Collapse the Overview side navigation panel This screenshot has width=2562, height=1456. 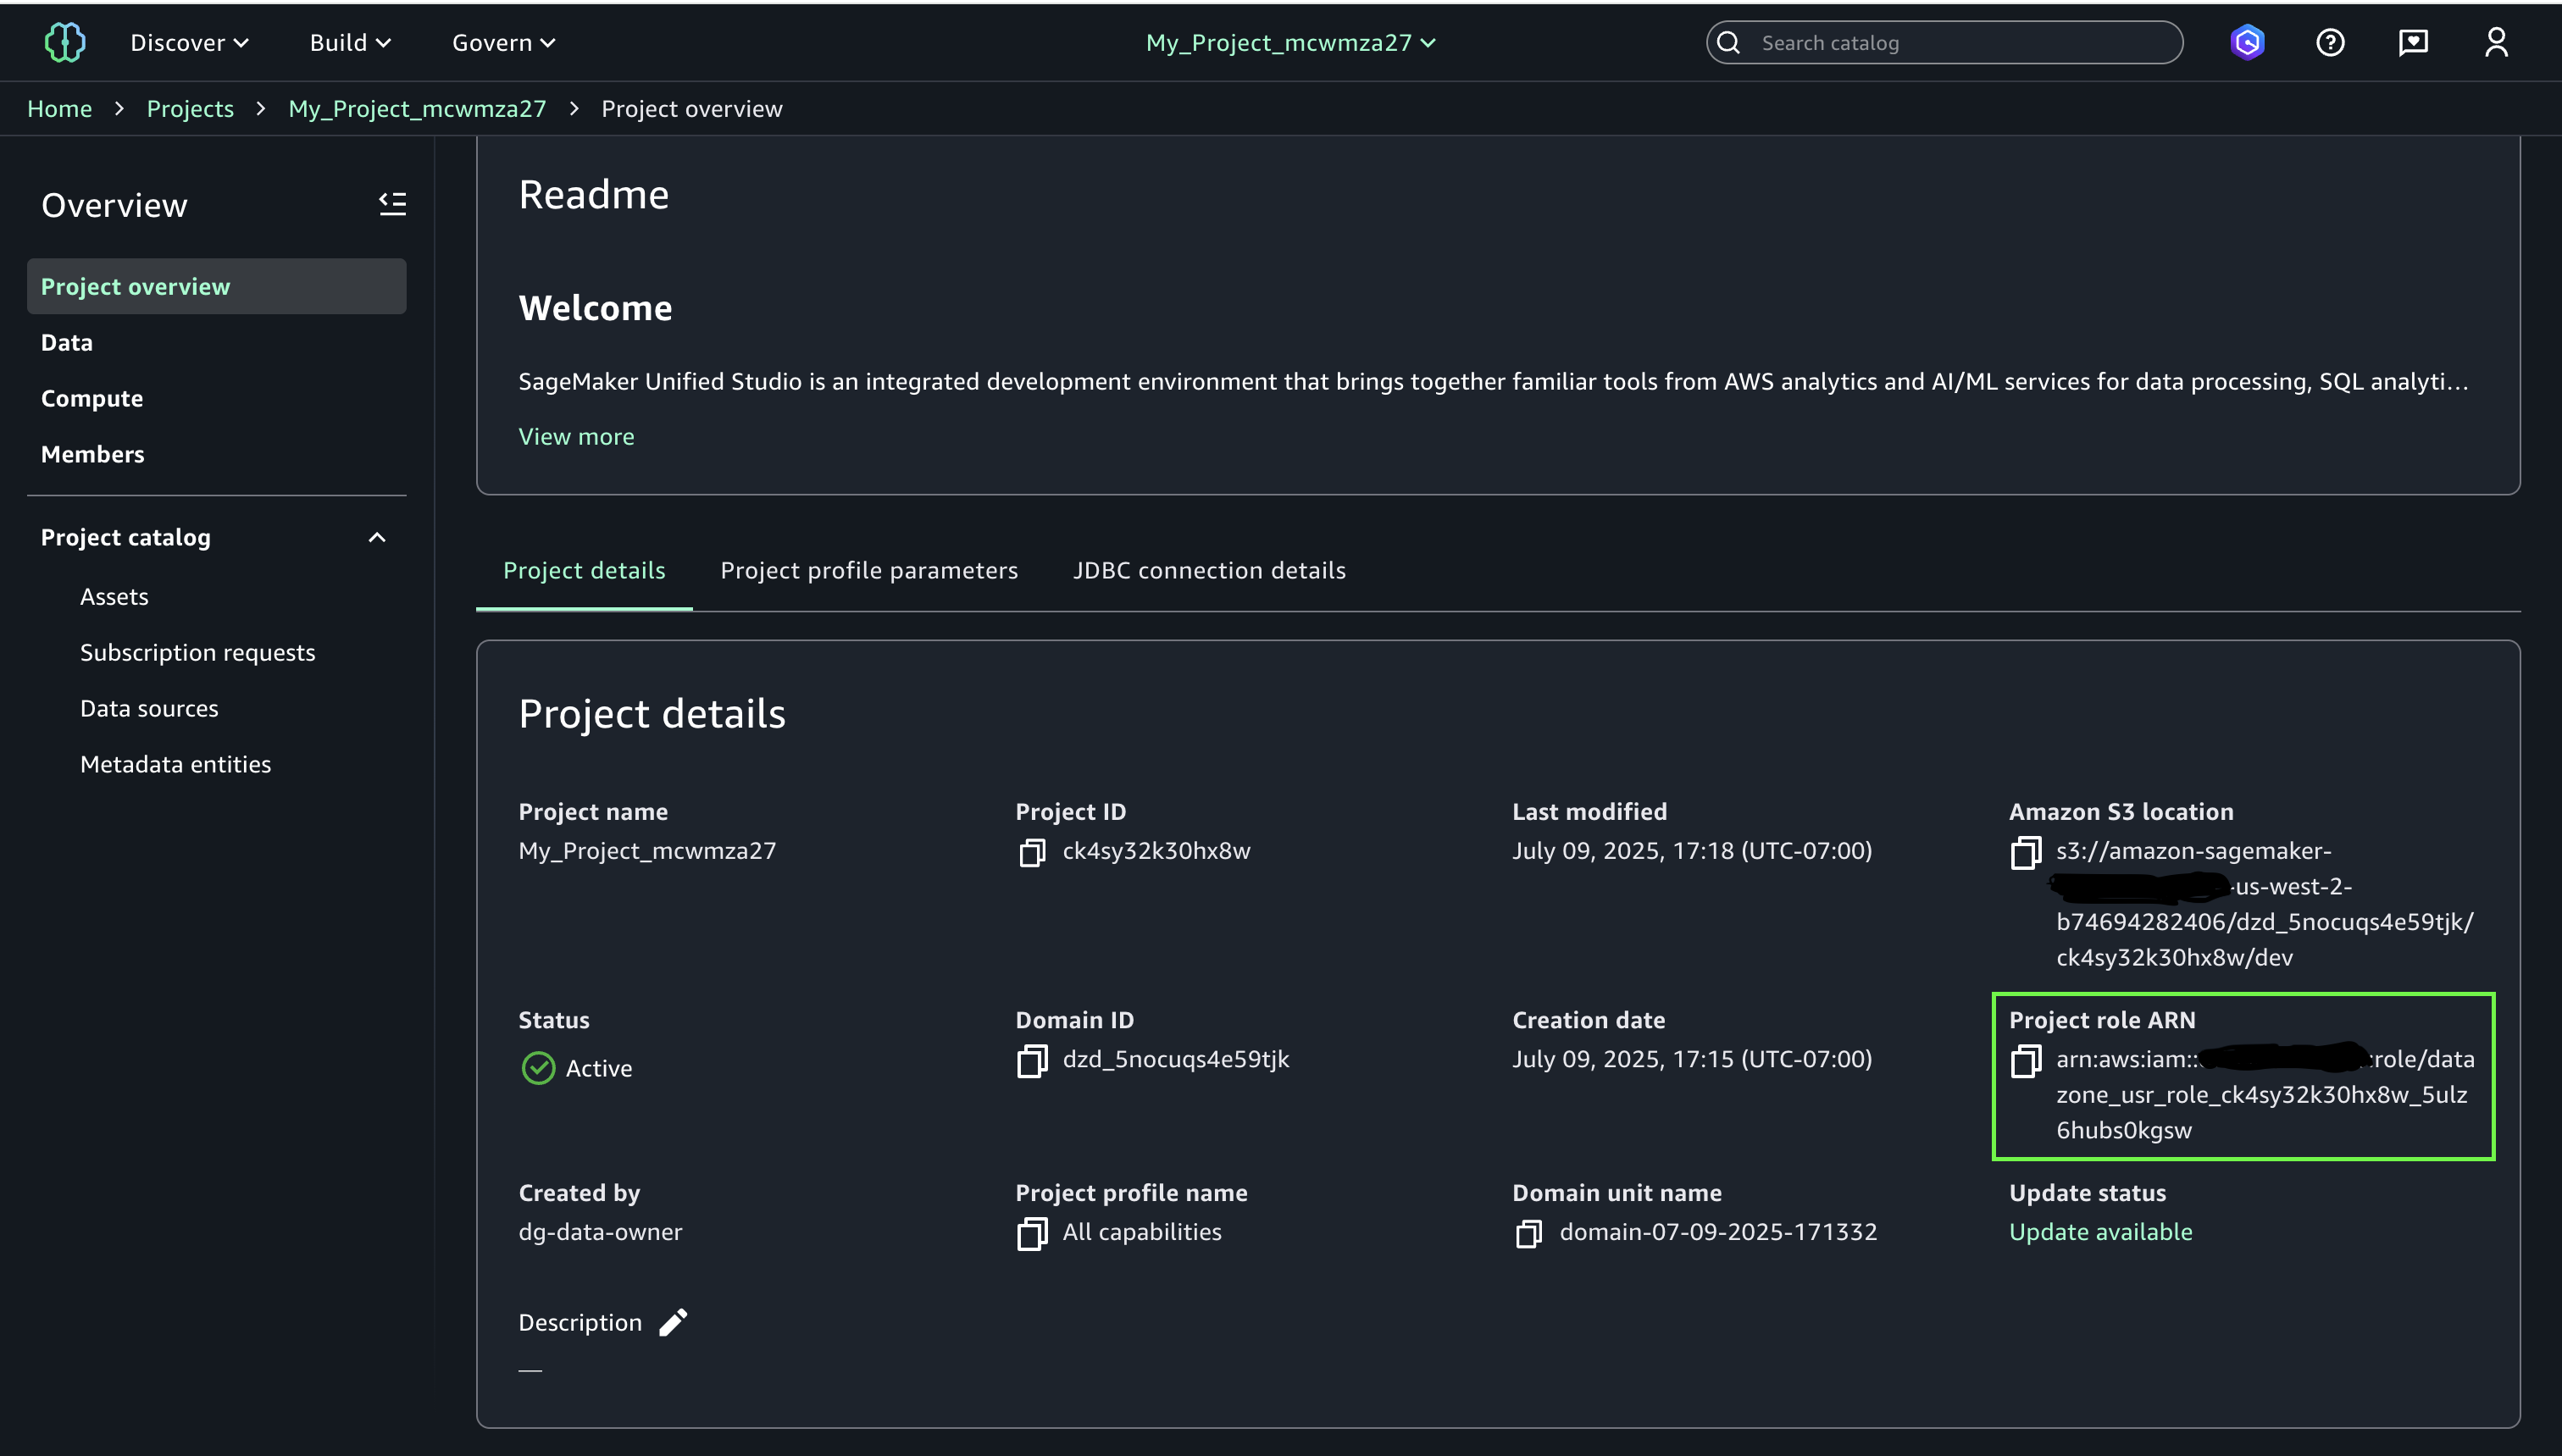point(392,204)
